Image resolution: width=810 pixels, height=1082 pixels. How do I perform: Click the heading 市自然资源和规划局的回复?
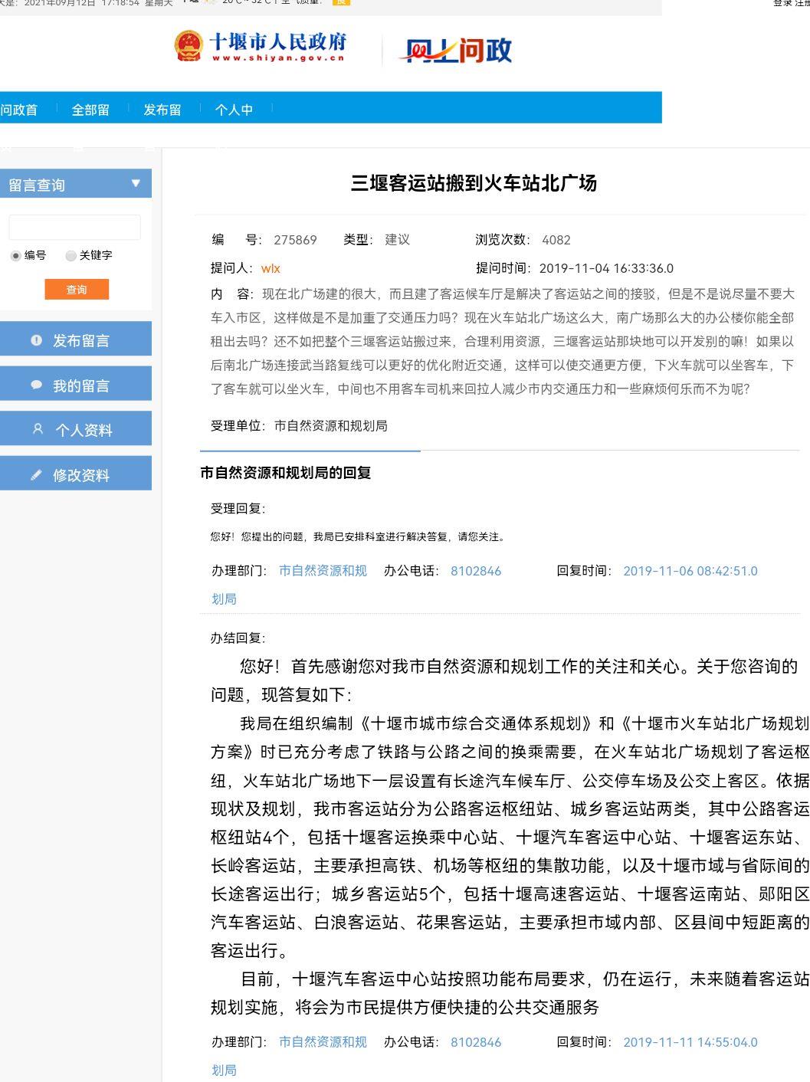click(x=285, y=473)
